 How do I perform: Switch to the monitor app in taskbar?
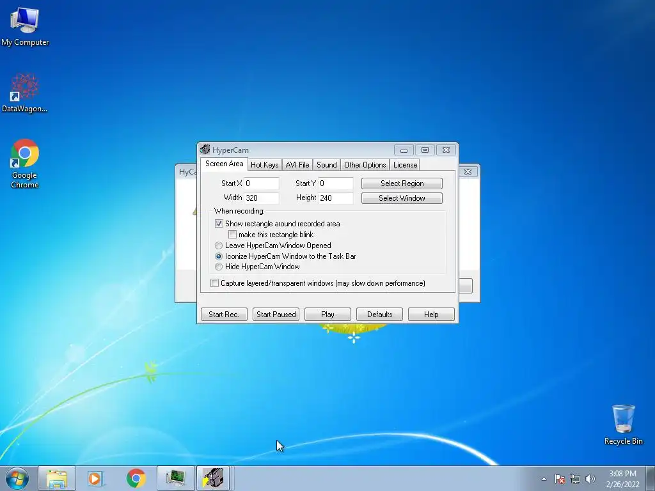[176, 478]
